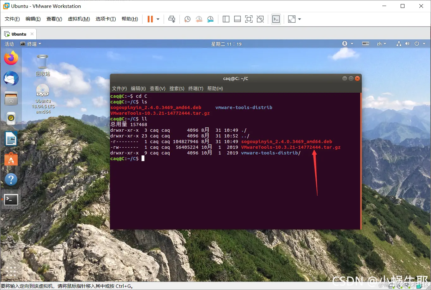Toggle the console view icon
431x290 pixels.
(276, 19)
